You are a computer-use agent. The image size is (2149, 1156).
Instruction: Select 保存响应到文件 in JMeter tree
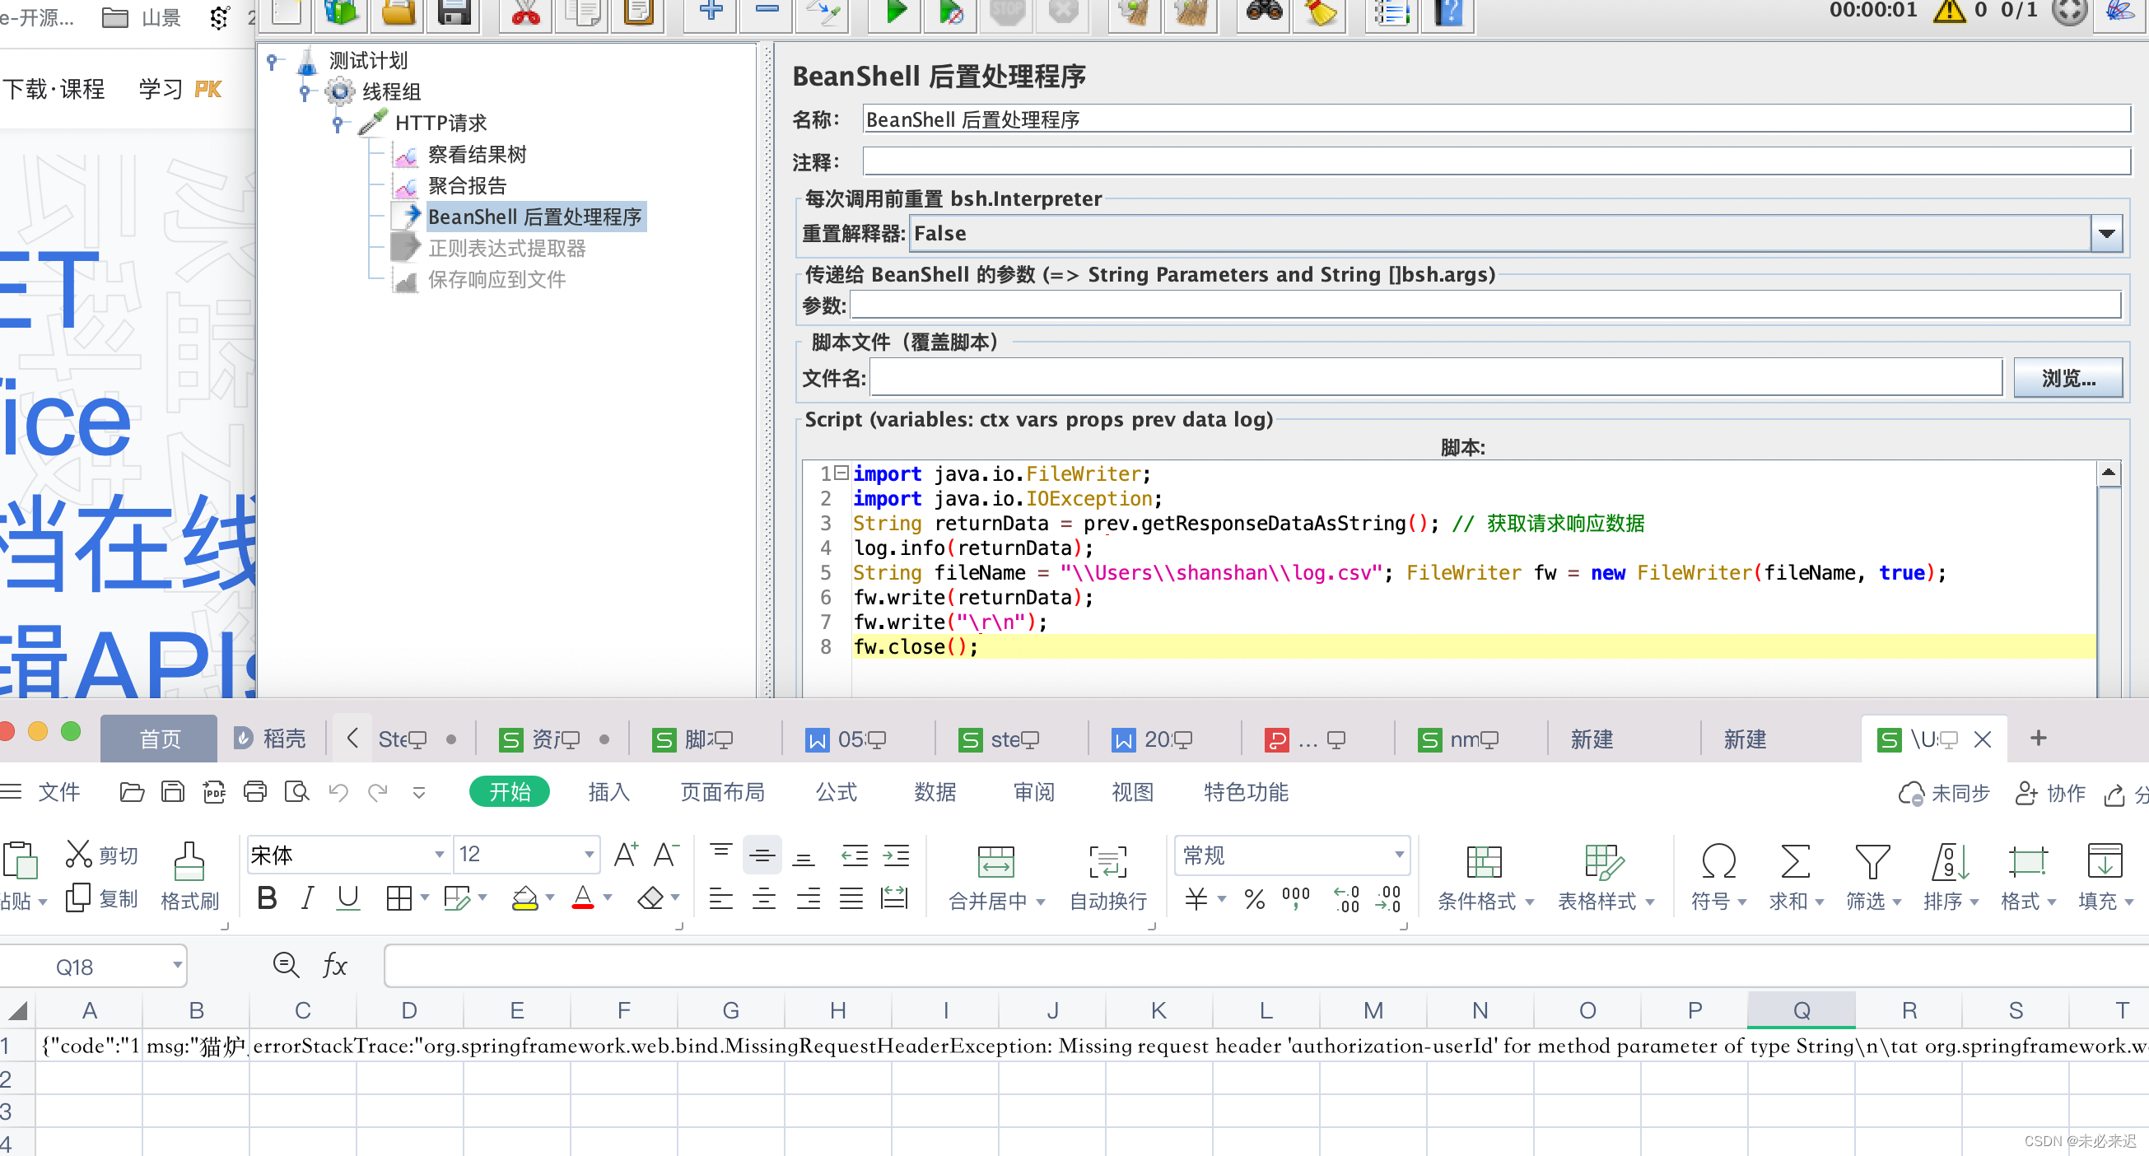tap(496, 279)
